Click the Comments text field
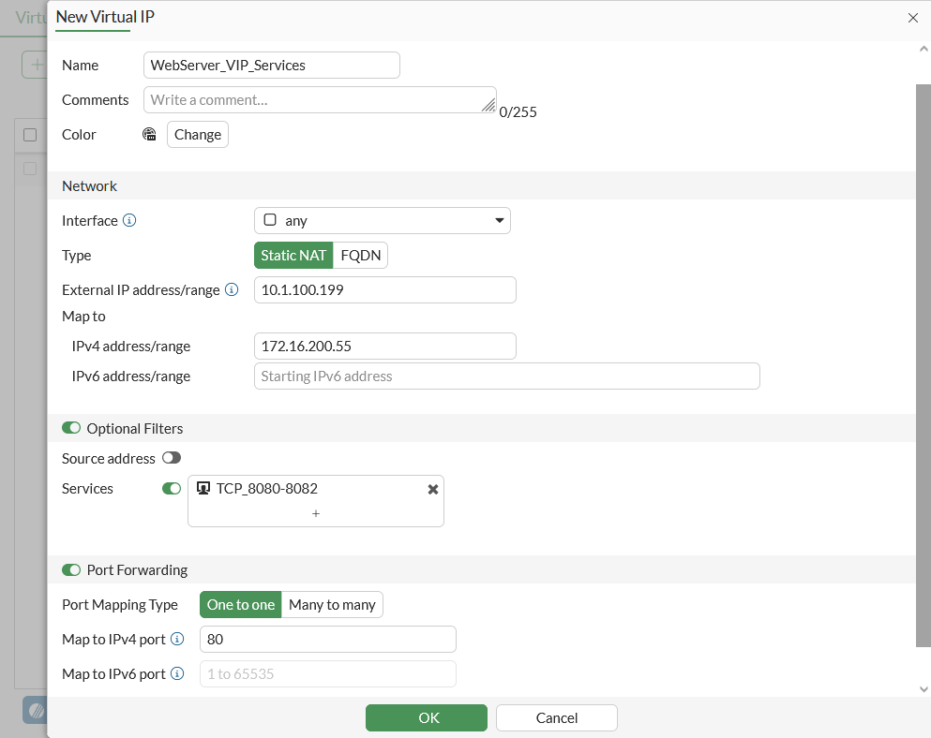The height and width of the screenshot is (738, 931). tap(320, 100)
